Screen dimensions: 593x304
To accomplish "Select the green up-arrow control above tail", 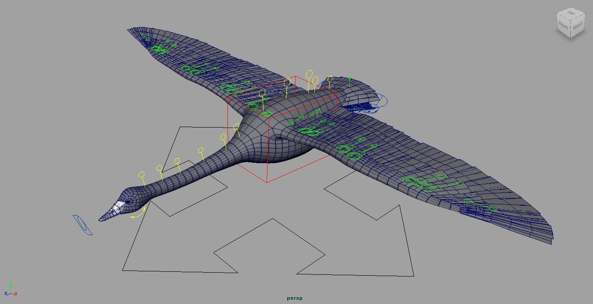I will tap(350, 80).
